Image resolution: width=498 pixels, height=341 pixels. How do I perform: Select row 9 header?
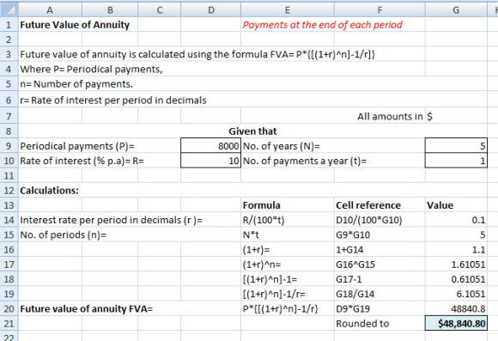point(9,146)
